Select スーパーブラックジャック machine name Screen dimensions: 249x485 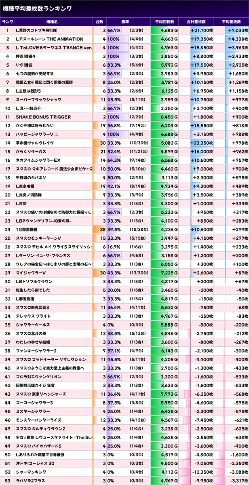point(38,99)
